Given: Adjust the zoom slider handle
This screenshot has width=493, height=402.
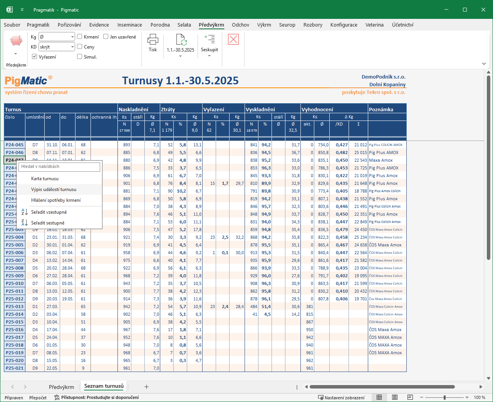Looking at the screenshot, I should 444,397.
